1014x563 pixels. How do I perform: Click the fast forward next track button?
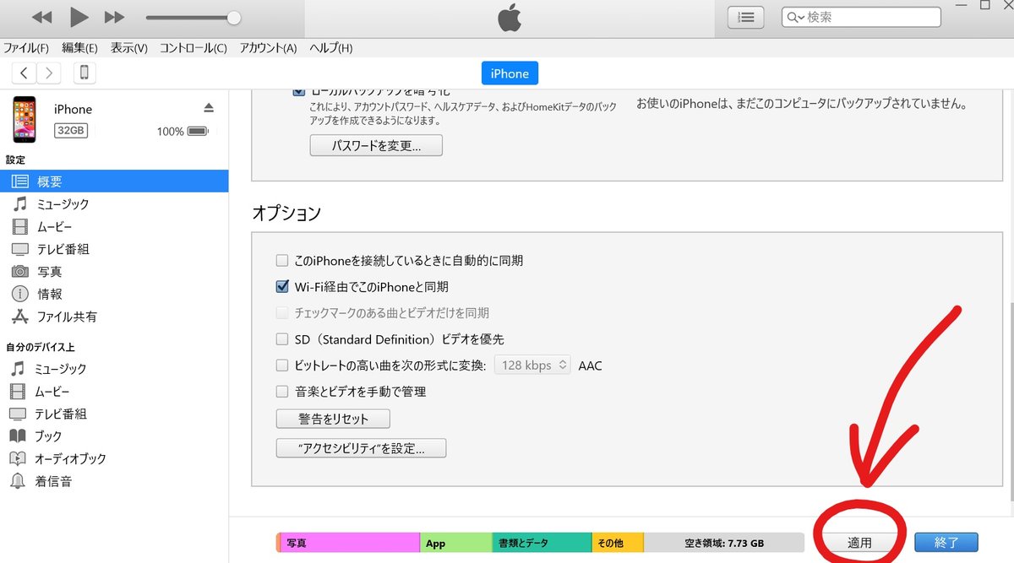pos(114,17)
